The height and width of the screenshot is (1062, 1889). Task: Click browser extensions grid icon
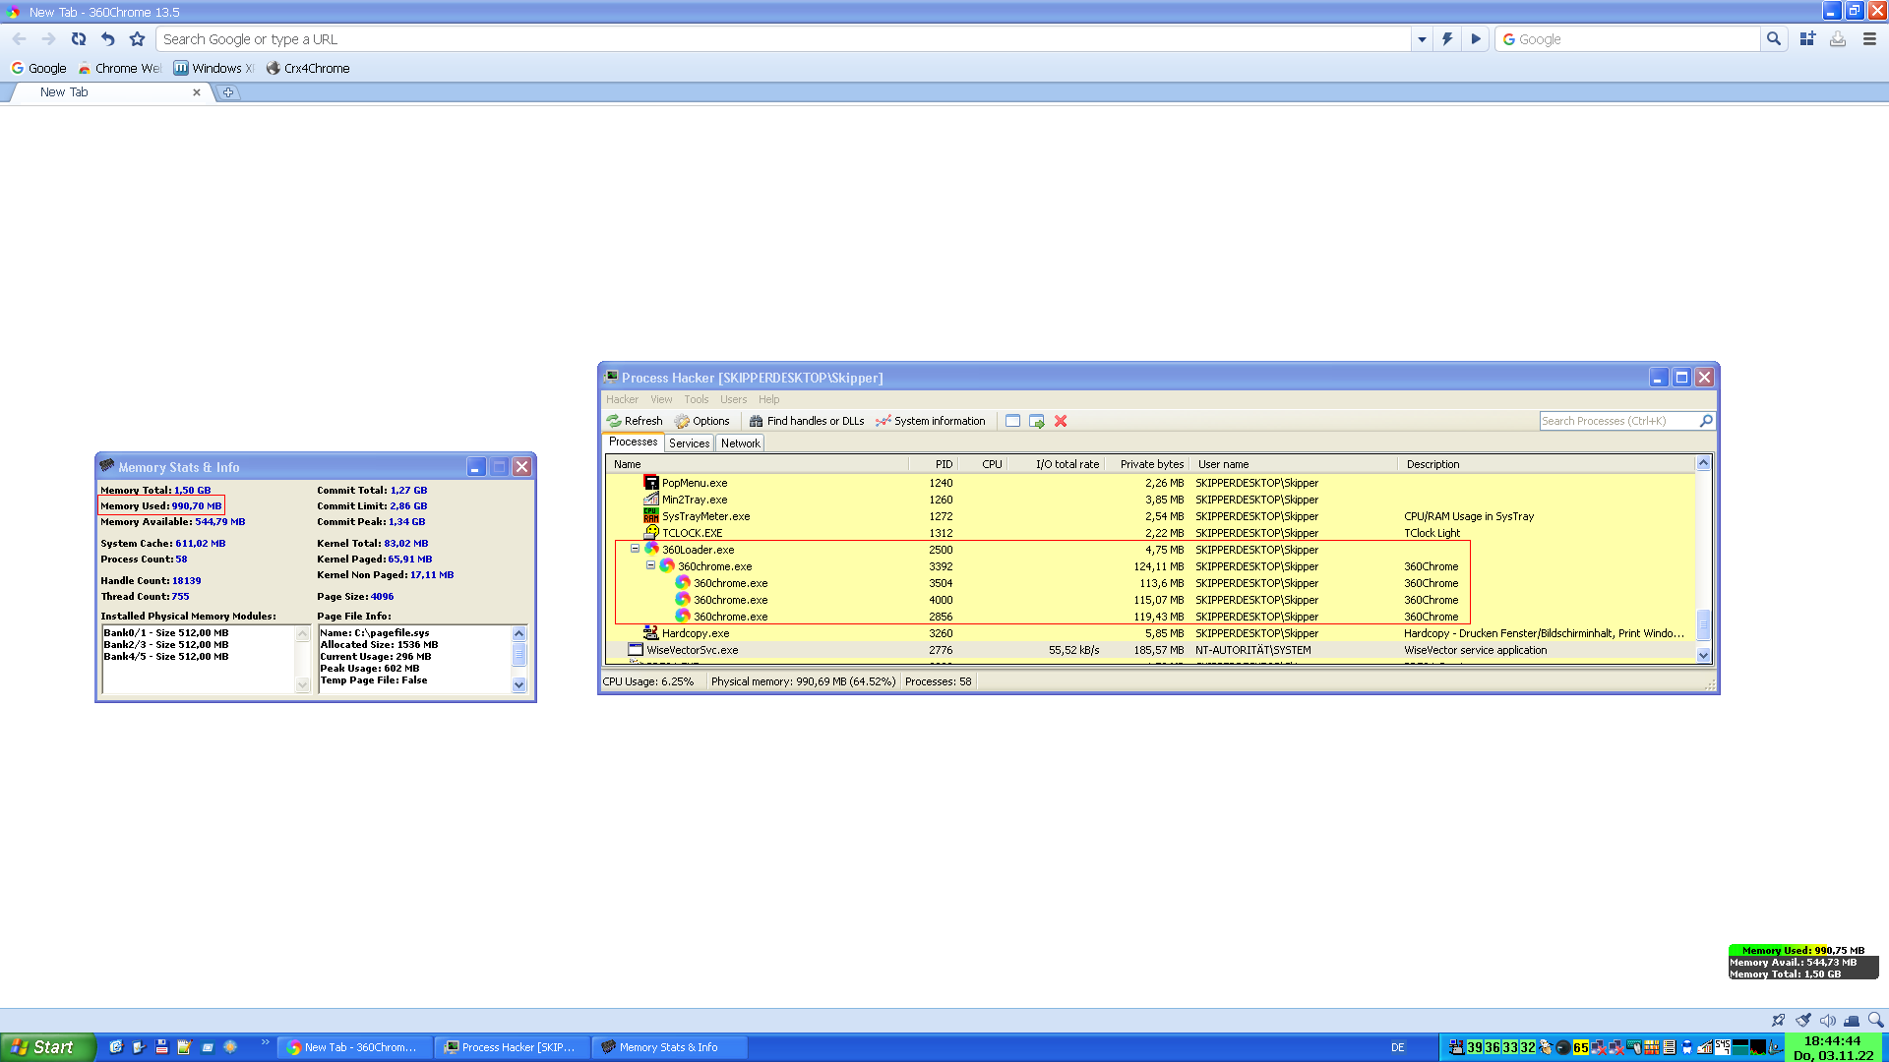pyautogui.click(x=1807, y=39)
